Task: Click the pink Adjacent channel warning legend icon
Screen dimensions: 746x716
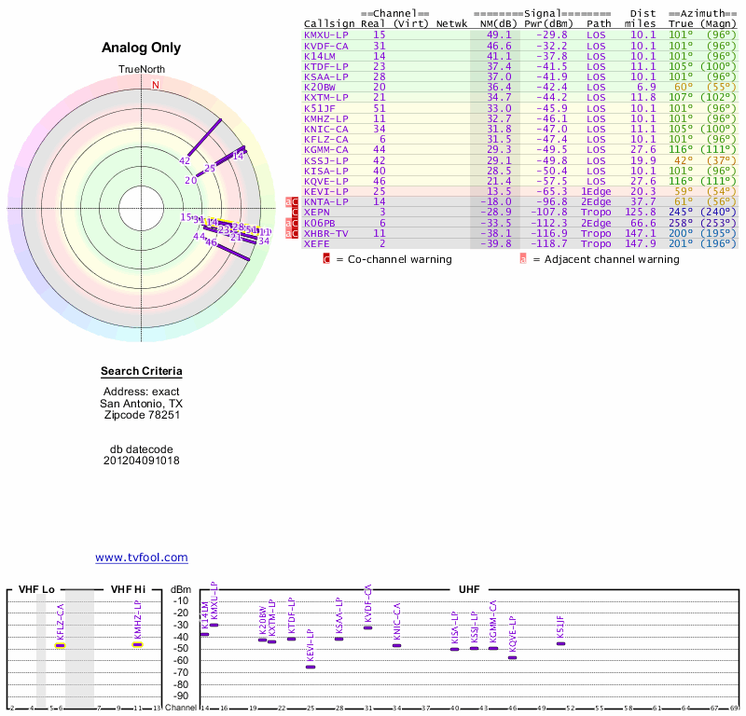Action: [x=523, y=259]
